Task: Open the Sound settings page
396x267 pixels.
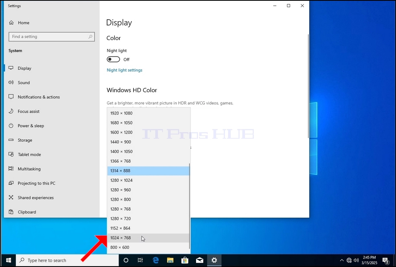Action: [x=24, y=82]
